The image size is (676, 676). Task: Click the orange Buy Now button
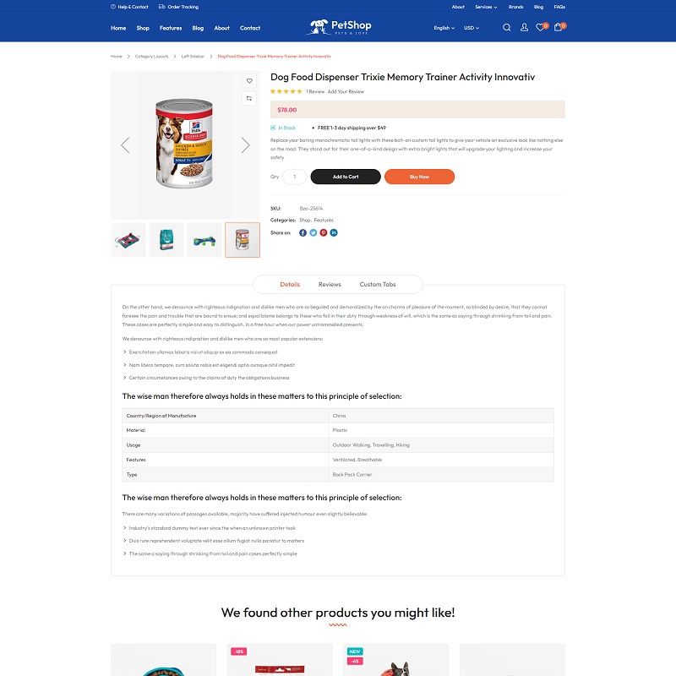tap(419, 177)
